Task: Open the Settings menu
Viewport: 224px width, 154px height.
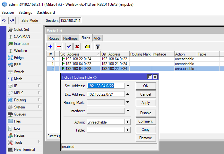Action: coord(25,13)
